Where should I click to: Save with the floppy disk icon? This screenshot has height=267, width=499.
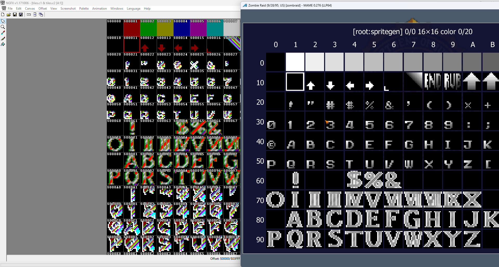tap(15, 15)
